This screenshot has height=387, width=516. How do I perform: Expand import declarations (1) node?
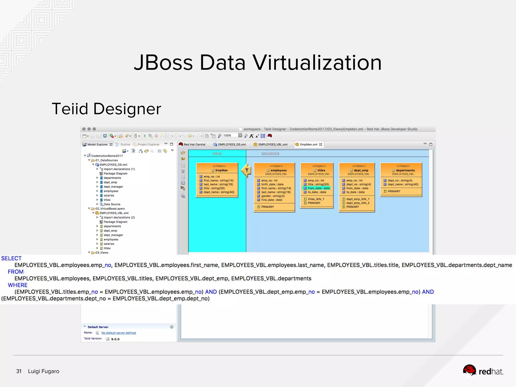(97, 169)
